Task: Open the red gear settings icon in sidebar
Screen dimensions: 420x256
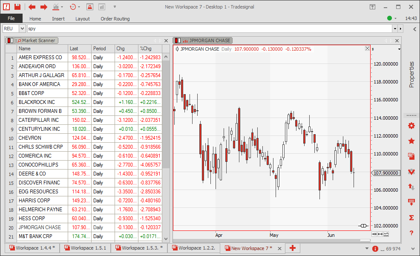Action: click(x=411, y=125)
